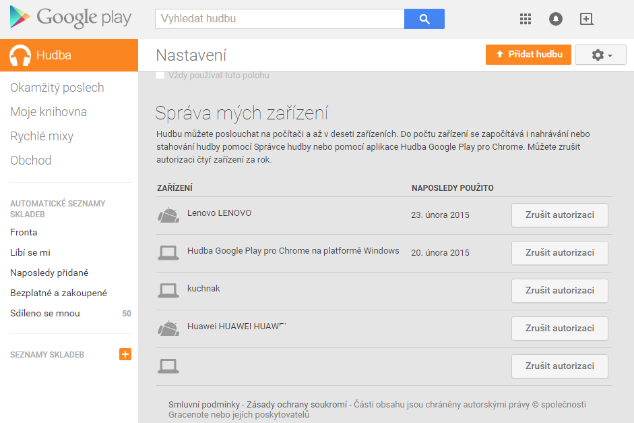The image size is (634, 423).
Task: Click the Přidat hudbu button
Action: pyautogui.click(x=528, y=55)
